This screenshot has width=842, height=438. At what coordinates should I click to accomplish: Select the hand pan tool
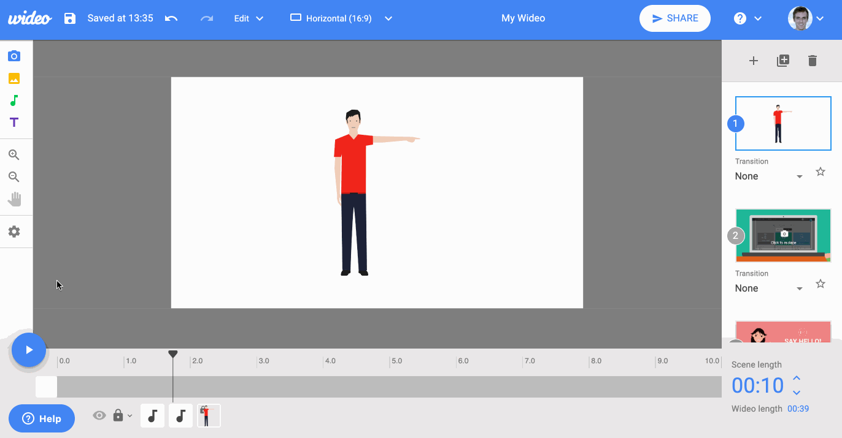[14, 199]
